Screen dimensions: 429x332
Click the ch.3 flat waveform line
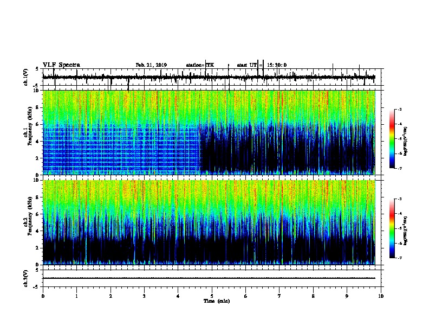click(x=209, y=278)
